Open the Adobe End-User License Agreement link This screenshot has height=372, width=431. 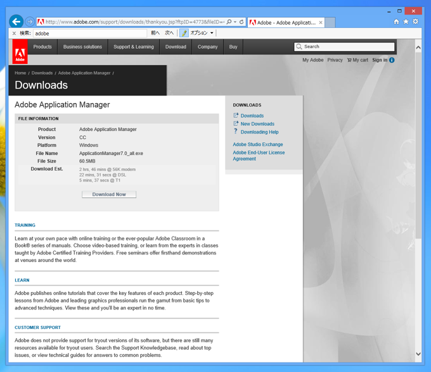coord(259,156)
